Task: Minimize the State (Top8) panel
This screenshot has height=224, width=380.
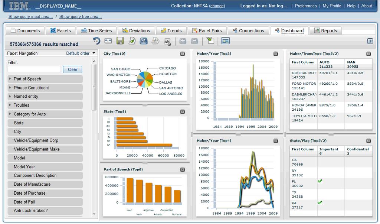Action: click(183, 112)
